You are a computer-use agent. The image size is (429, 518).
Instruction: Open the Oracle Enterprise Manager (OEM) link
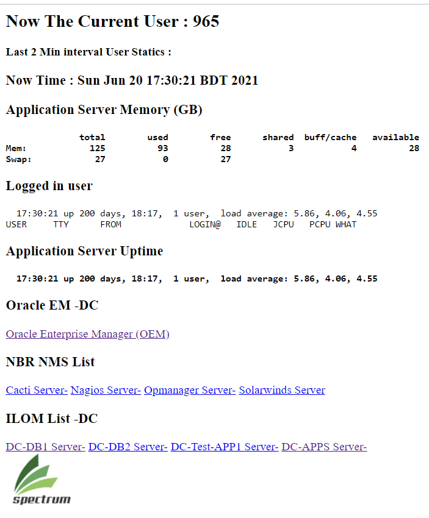tap(88, 334)
